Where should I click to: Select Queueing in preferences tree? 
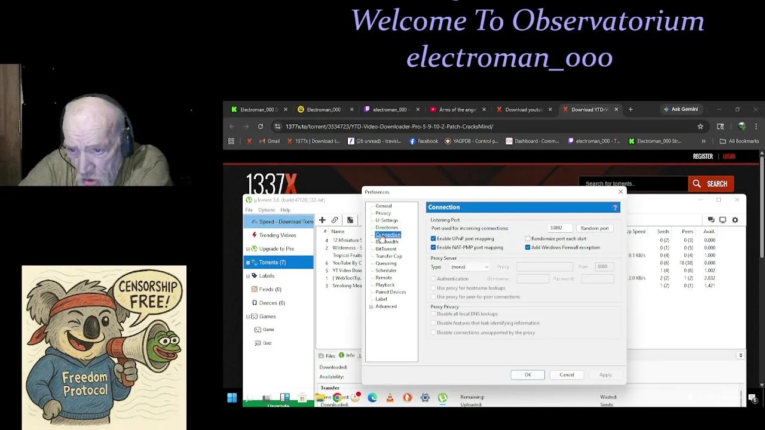point(386,263)
